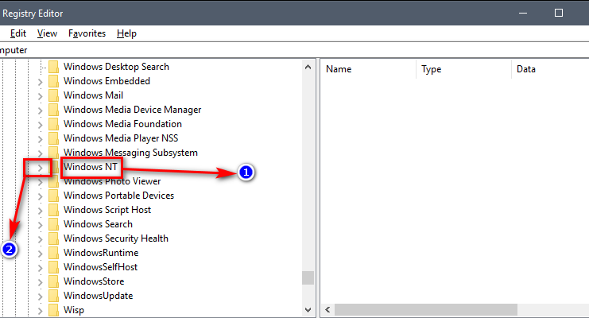The image size is (589, 318).
Task: Click the WindowsStore folder icon
Action: click(54, 281)
